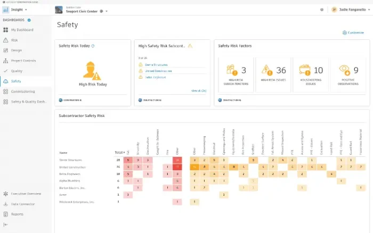Click the help icon in header
Screen dimensions: 373x233
[x=321, y=10]
